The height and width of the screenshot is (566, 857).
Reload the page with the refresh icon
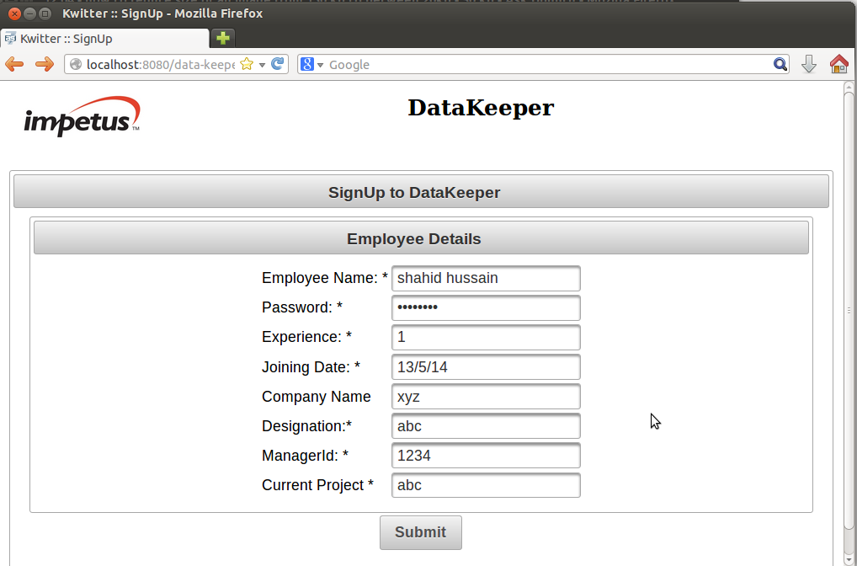coord(277,65)
